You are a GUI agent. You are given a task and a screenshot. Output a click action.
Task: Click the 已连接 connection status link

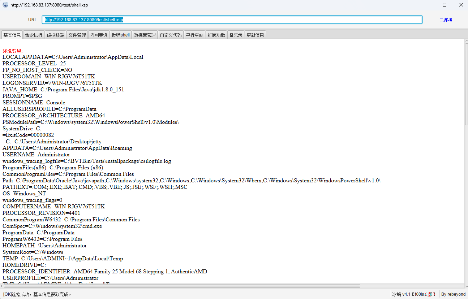coord(446,20)
